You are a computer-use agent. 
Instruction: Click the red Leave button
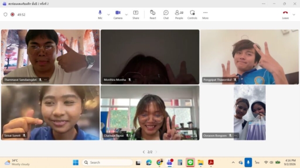[285, 14]
